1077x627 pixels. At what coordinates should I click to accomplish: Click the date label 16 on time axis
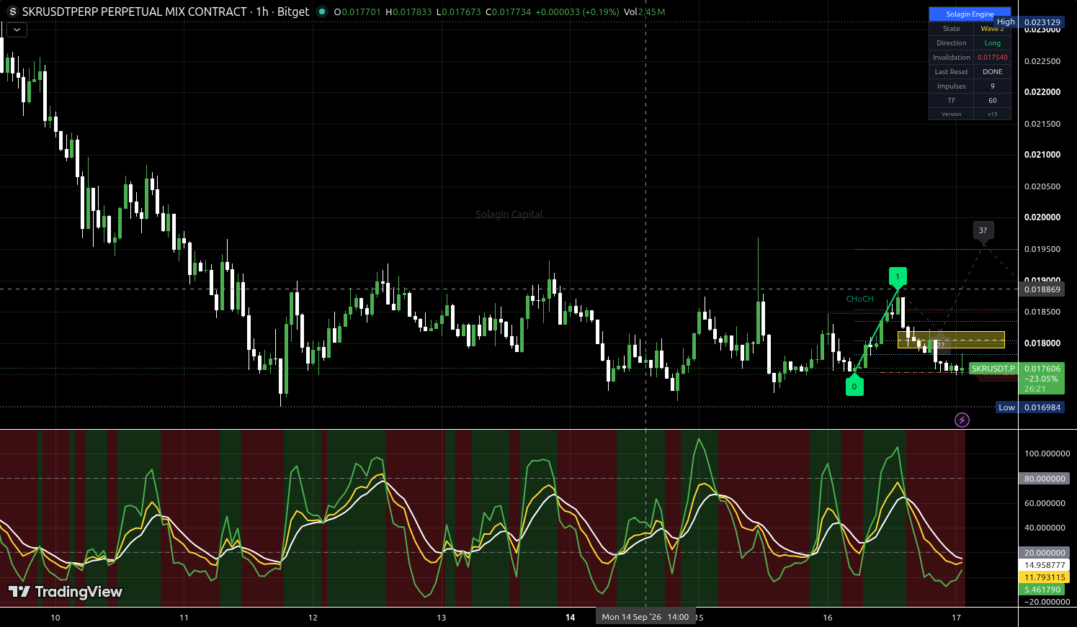(x=828, y=618)
